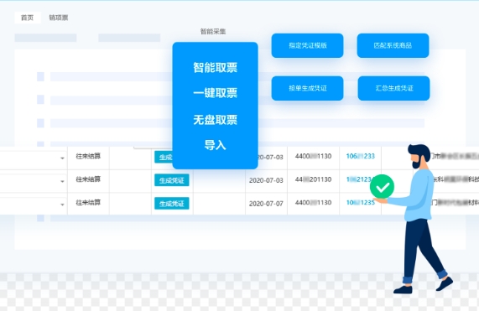The width and height of the screenshot is (479, 311).
Task: Switch to the 首页 tab
Action: [x=27, y=18]
